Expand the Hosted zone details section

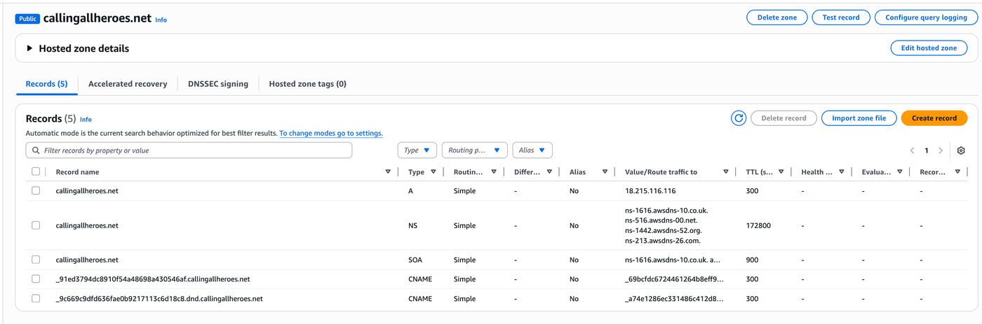tap(29, 49)
